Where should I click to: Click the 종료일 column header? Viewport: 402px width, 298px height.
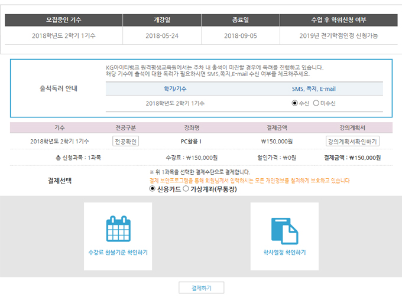(x=241, y=20)
